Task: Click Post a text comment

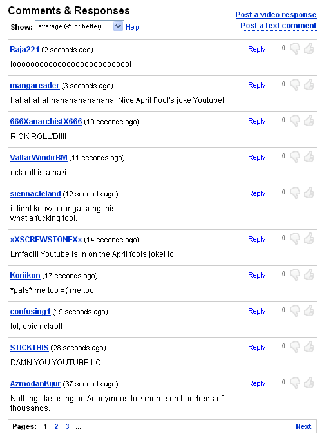Action: pyautogui.click(x=278, y=26)
